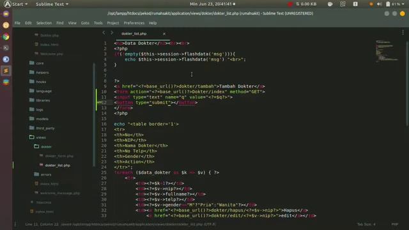The width and height of the screenshot is (409, 230).
Task: Open the Sublime Text app menu dropdown
Action: pos(52,4)
